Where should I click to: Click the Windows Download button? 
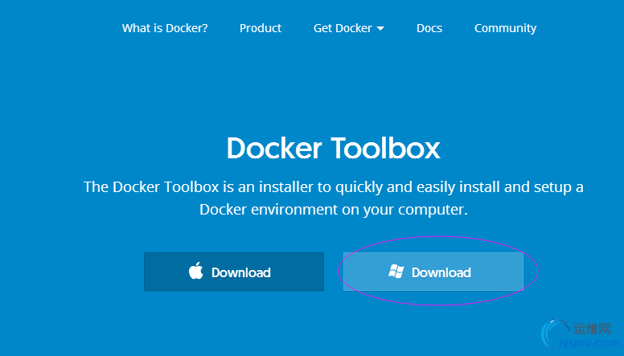433,272
